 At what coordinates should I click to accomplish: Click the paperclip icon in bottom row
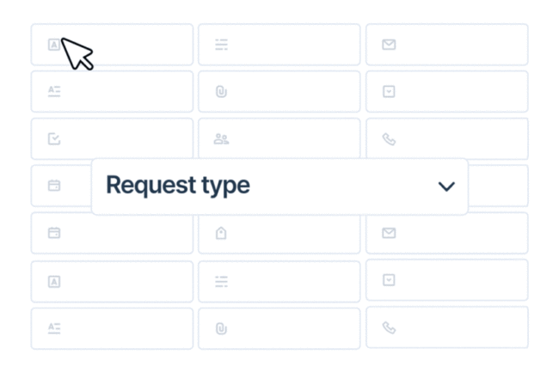click(221, 327)
